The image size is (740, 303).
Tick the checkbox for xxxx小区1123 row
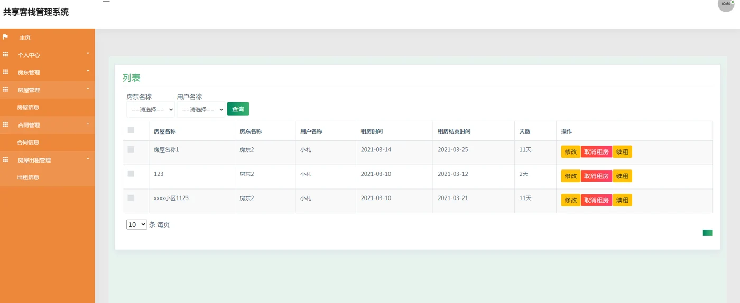point(131,198)
